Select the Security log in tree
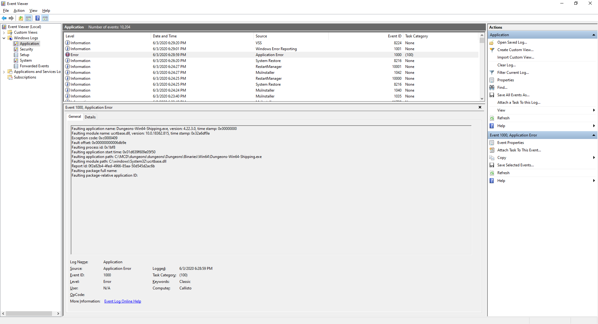598x324 pixels. 26,49
